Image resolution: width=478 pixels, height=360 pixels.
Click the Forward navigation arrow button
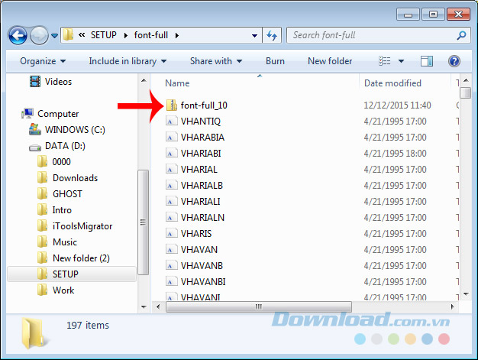coord(39,35)
